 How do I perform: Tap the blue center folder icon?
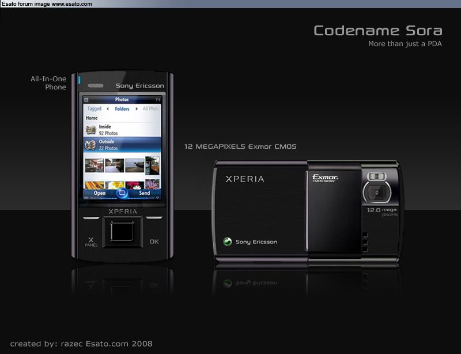tap(122, 193)
